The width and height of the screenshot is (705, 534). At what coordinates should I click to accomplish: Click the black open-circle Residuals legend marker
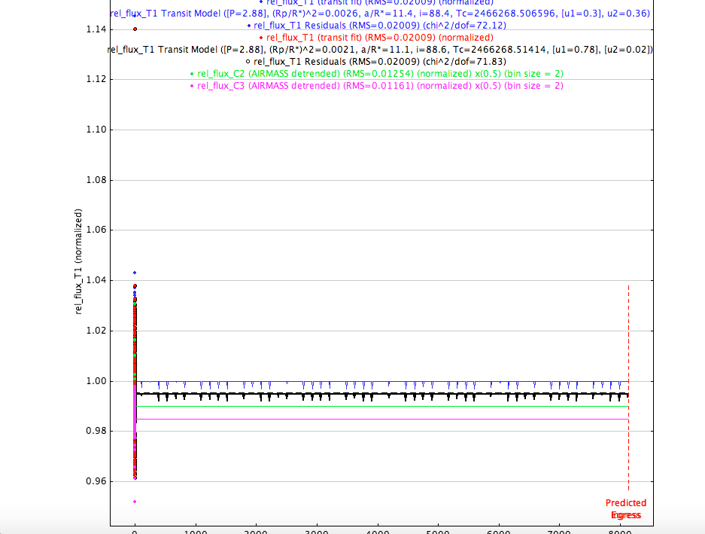(248, 61)
